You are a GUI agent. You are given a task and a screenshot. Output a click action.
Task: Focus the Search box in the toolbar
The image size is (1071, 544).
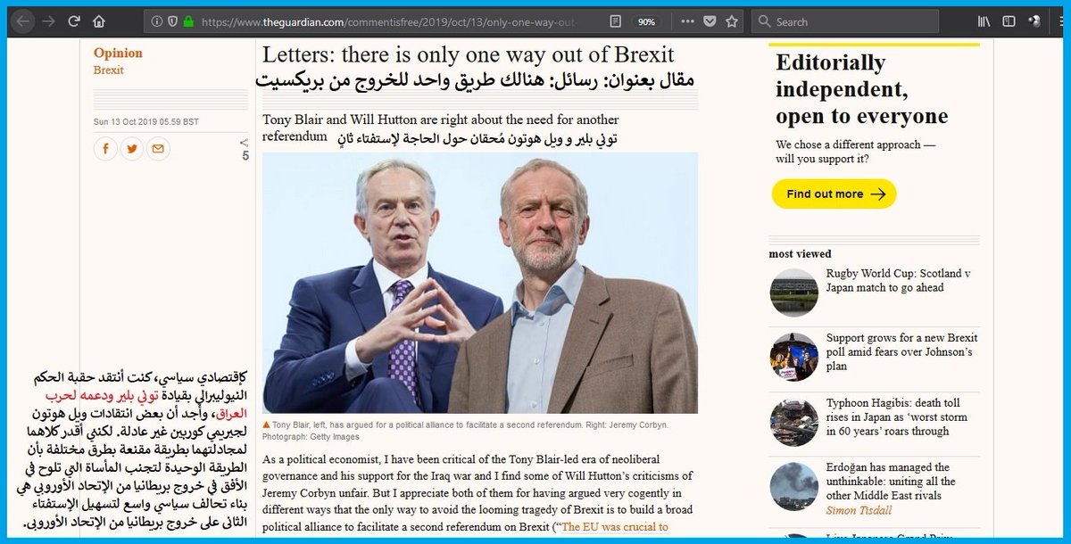click(845, 21)
